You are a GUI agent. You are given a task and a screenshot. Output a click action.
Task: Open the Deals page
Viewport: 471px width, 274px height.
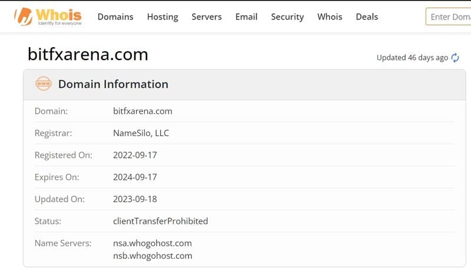click(367, 17)
